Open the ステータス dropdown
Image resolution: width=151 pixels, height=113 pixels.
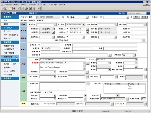[x=87, y=17]
